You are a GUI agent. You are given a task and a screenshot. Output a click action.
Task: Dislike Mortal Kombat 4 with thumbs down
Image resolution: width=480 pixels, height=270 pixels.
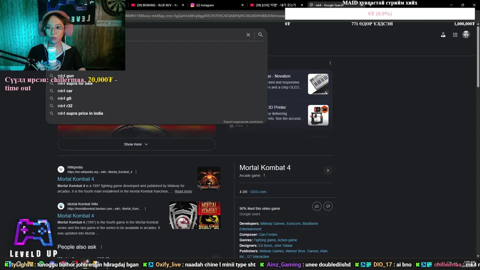coord(328,206)
